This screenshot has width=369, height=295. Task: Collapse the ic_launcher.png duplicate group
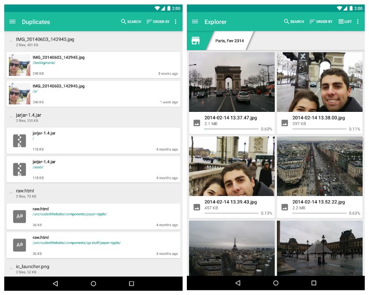pos(11,269)
